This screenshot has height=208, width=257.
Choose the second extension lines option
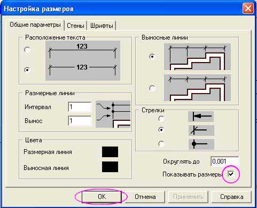click(152, 88)
